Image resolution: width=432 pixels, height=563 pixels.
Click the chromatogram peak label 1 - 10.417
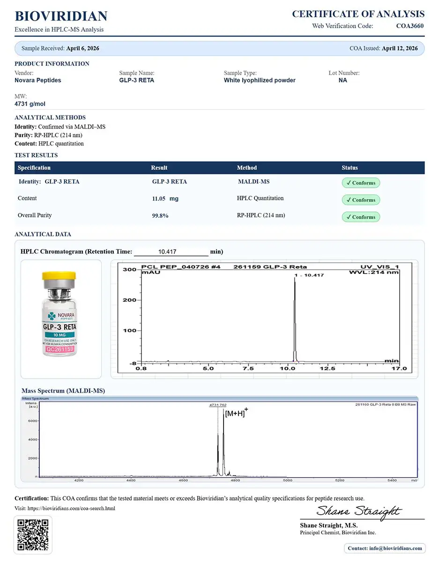(309, 275)
